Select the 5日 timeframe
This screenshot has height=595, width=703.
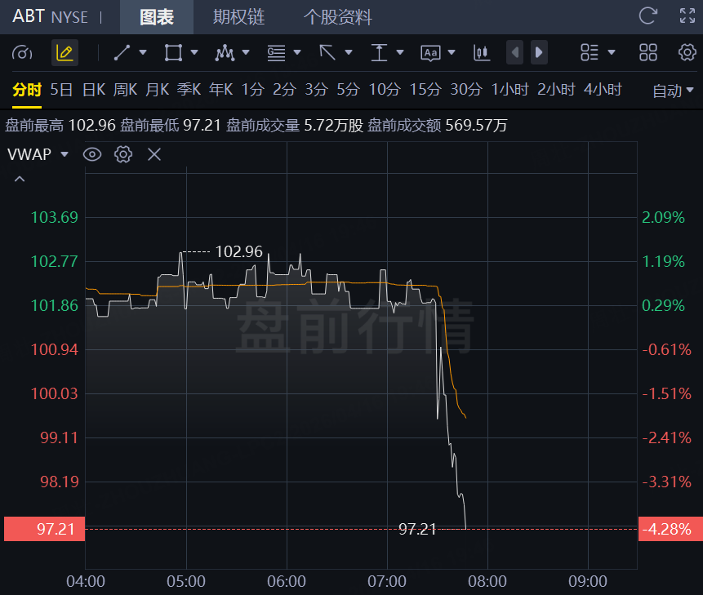pyautogui.click(x=61, y=90)
